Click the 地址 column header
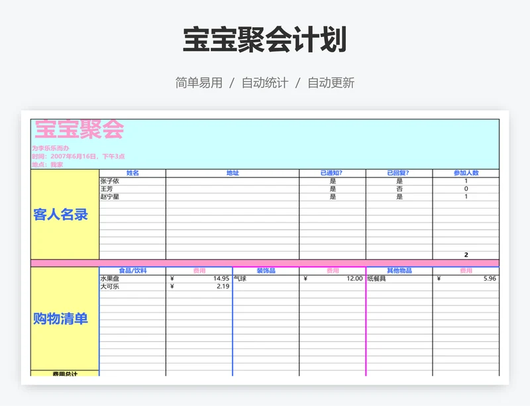 pyautogui.click(x=233, y=173)
